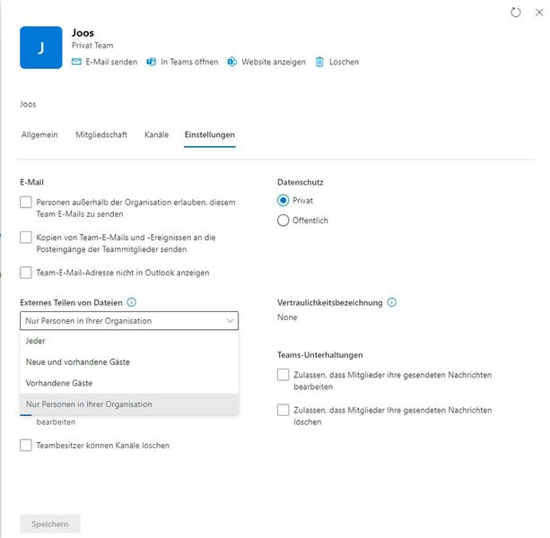Click the SharePoint icon next to Website anzeigen

[231, 62]
